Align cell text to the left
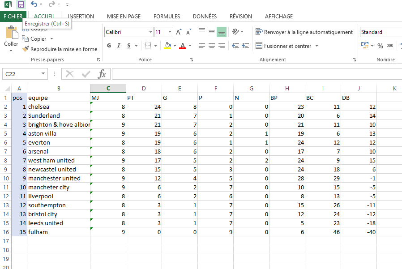This screenshot has height=269, width=402. coord(202,46)
